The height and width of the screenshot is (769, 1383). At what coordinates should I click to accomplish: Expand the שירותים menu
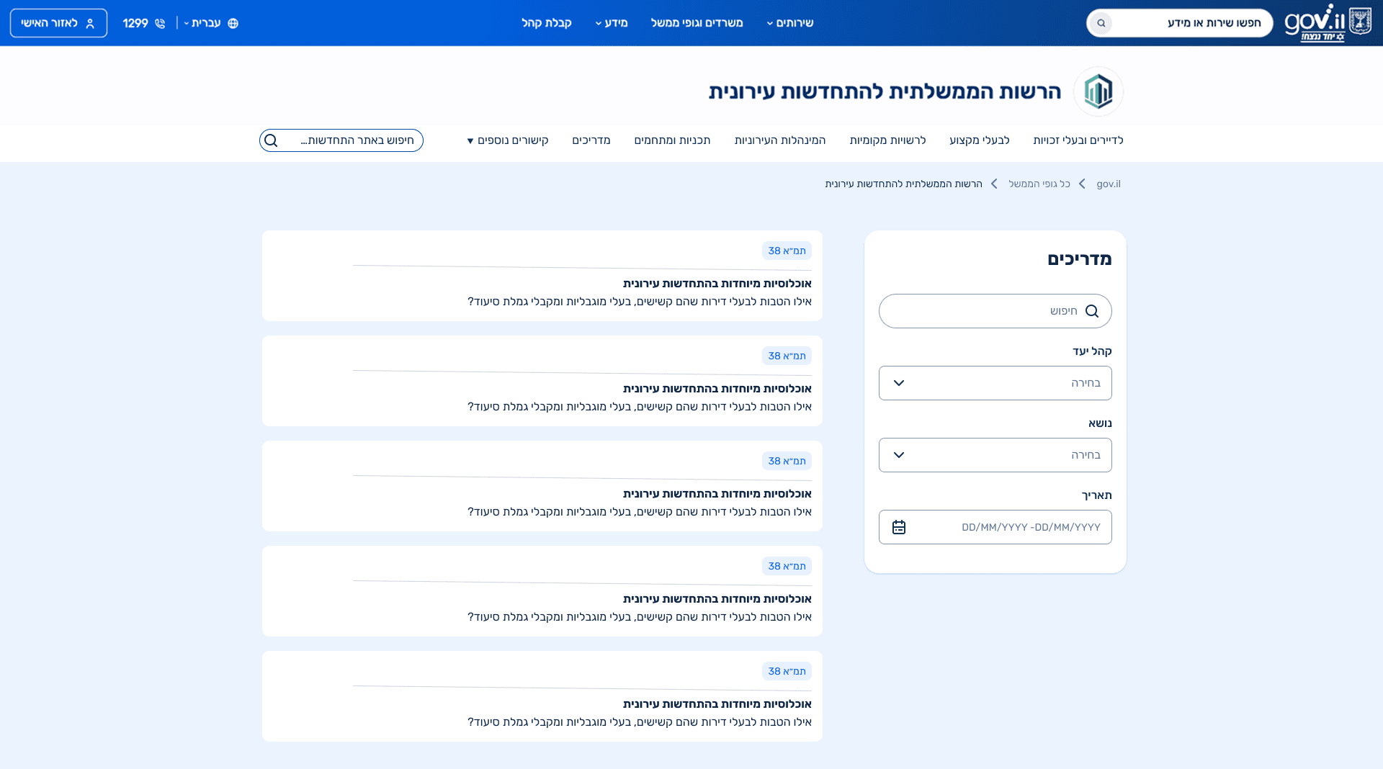click(x=789, y=23)
